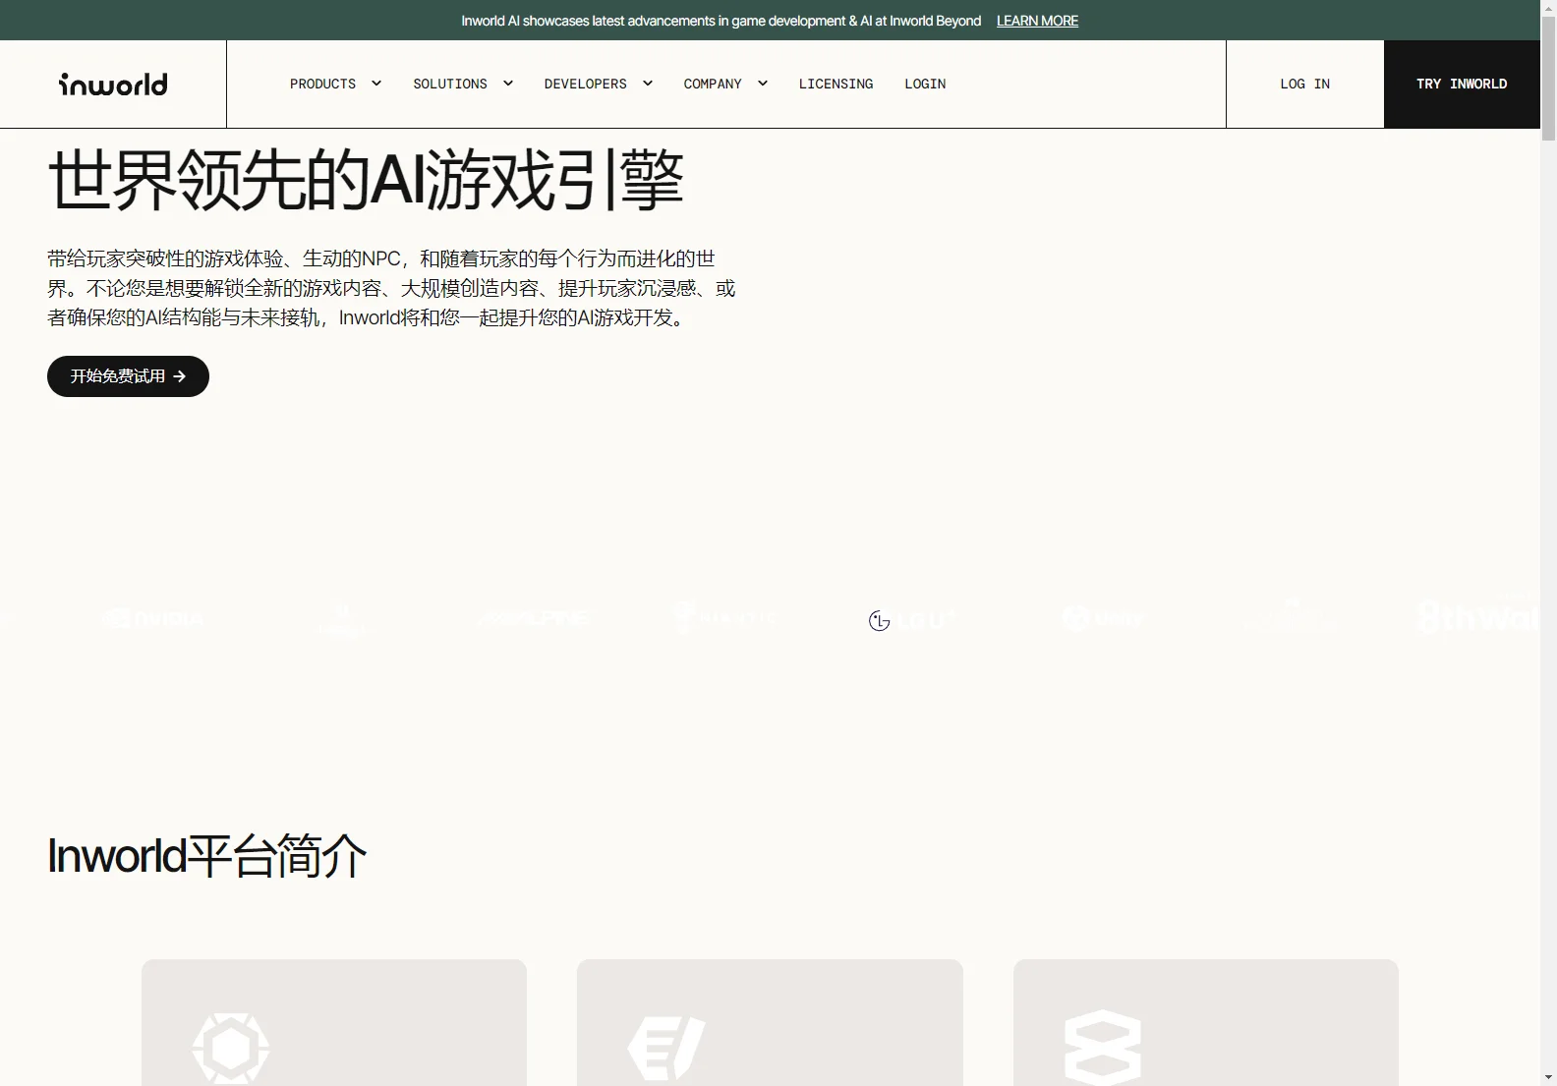The width and height of the screenshot is (1557, 1086).
Task: Follow the LEARN MORE banner link
Action: pos(1037,21)
